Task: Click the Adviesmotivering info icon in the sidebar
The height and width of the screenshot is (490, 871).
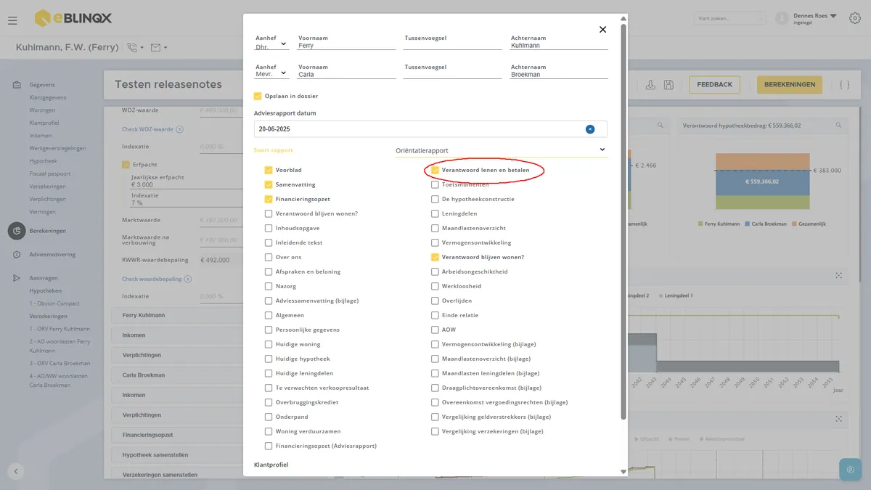Action: point(16,255)
